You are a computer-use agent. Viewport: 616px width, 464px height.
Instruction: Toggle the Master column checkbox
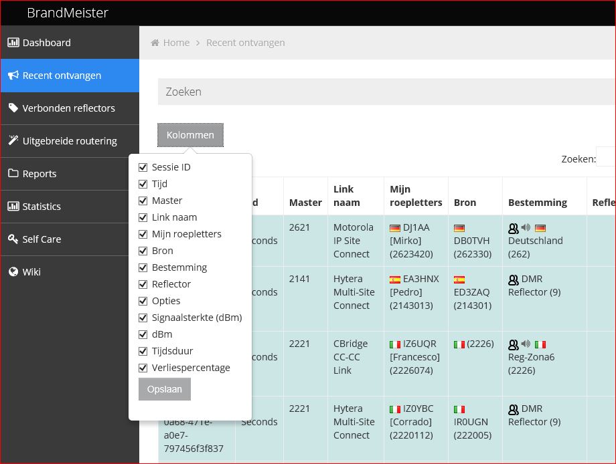point(143,201)
